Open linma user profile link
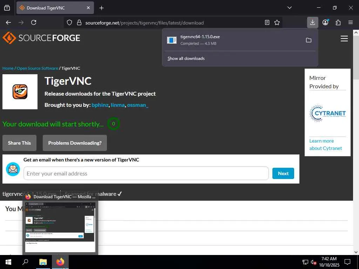Viewport: 359px width, 269px height. pyautogui.click(x=118, y=105)
